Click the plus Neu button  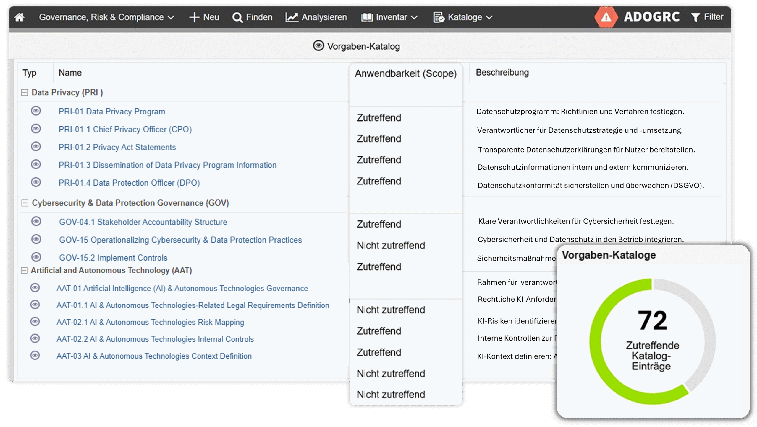coord(204,17)
